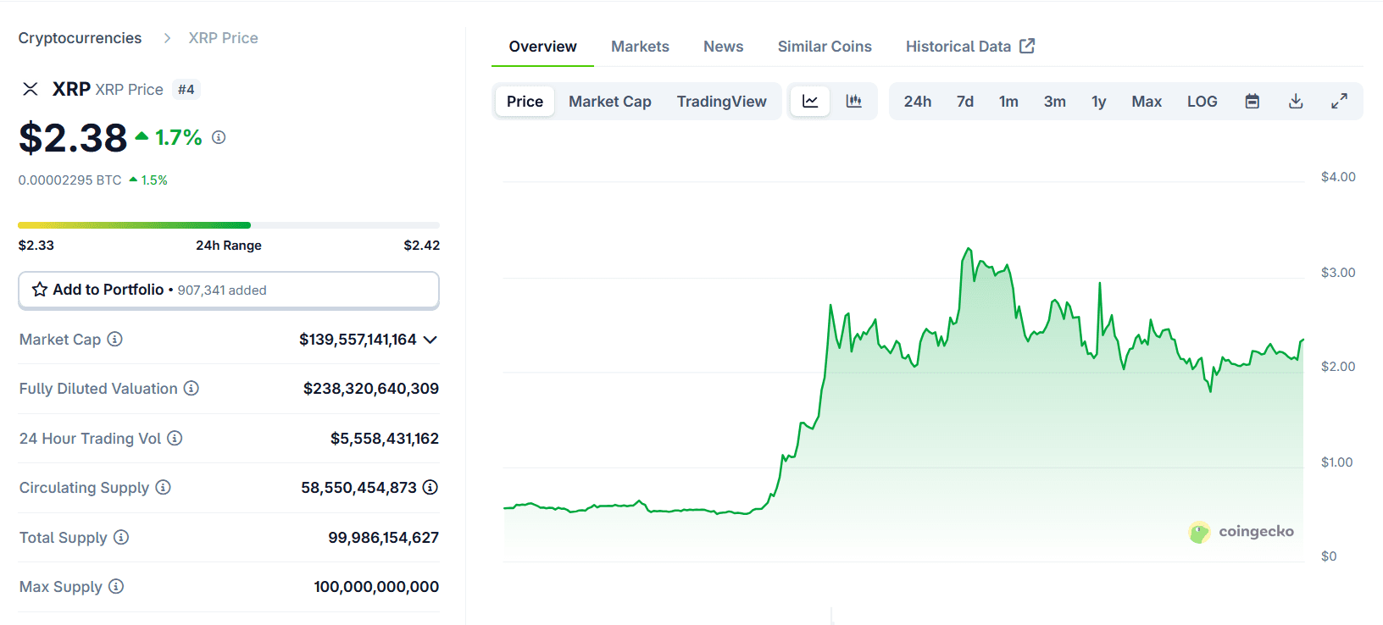The width and height of the screenshot is (1383, 625).
Task: Switch to line chart view icon
Action: (810, 102)
